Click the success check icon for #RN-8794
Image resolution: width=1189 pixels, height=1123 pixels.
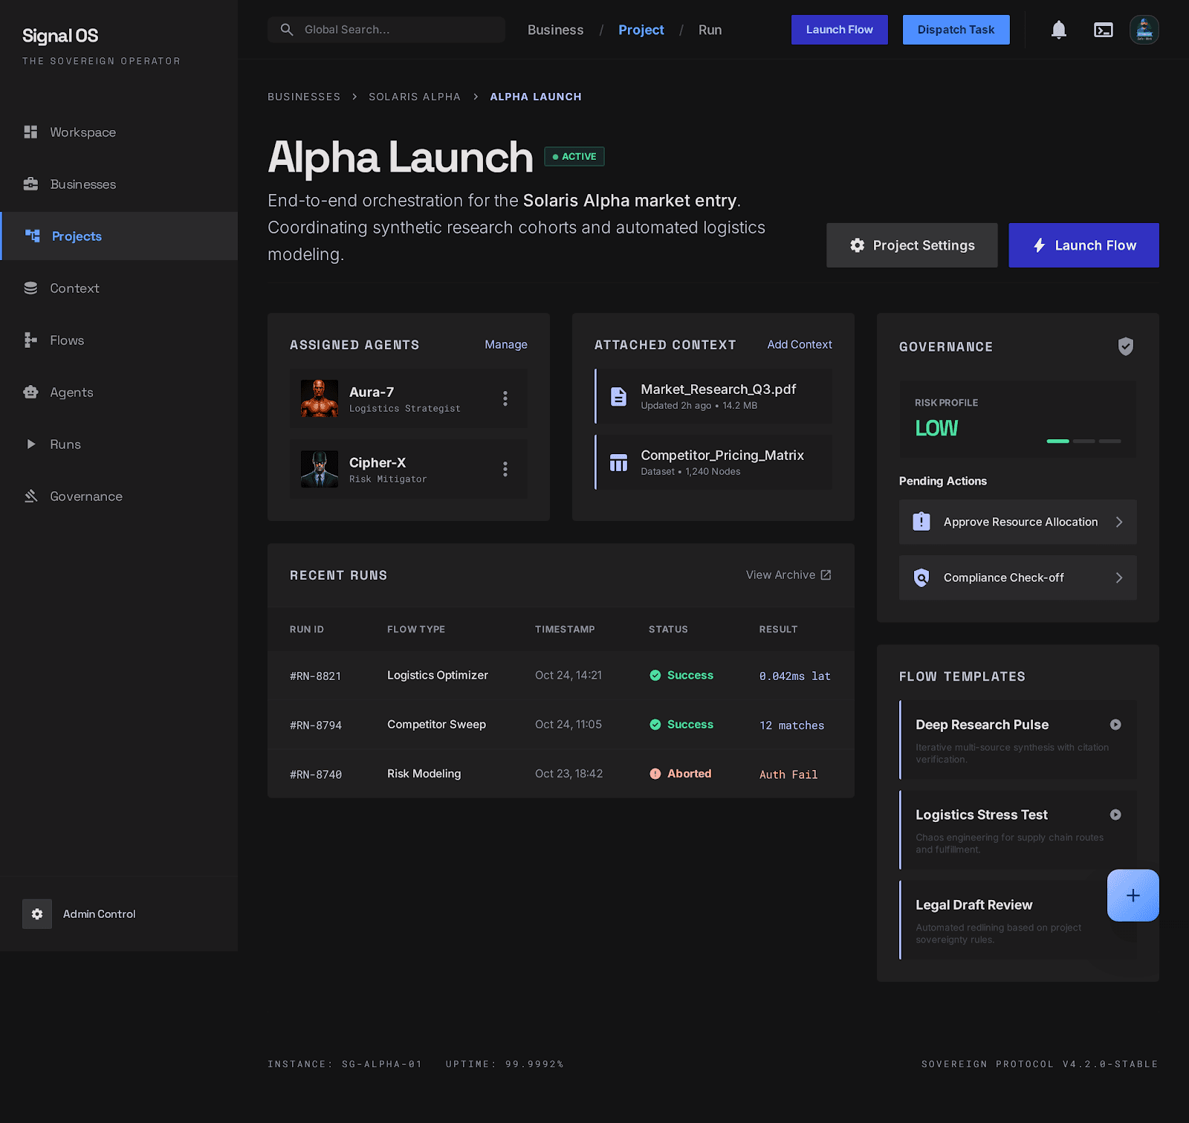655,724
